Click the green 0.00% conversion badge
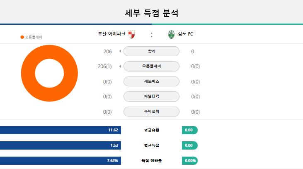This screenshot has height=169, width=303. point(190,160)
